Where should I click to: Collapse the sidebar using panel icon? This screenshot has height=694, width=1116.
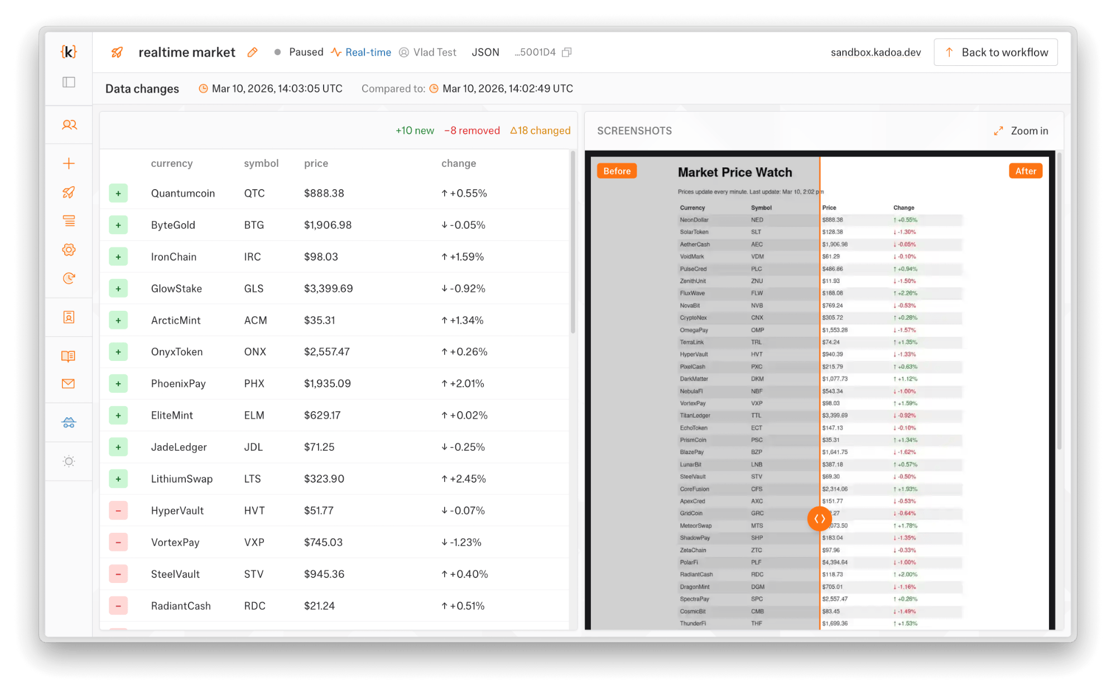(69, 81)
